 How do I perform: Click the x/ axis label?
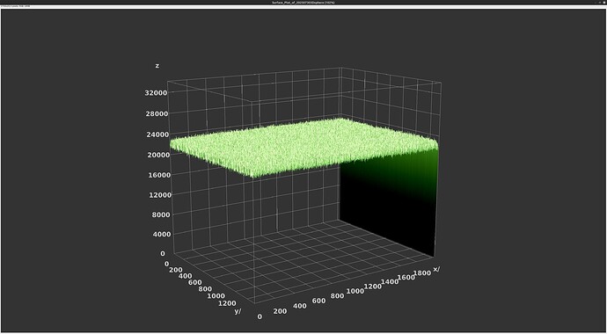[436, 269]
